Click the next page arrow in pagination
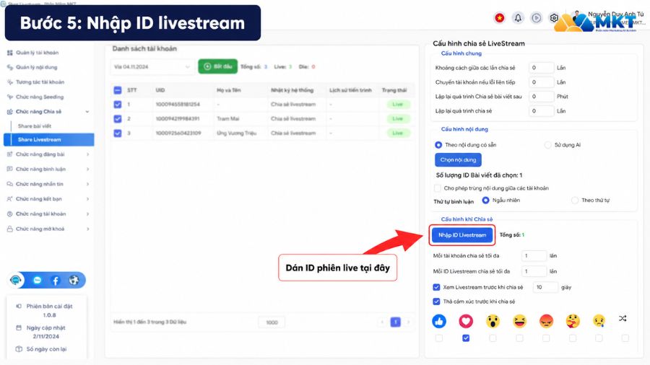 click(x=408, y=322)
